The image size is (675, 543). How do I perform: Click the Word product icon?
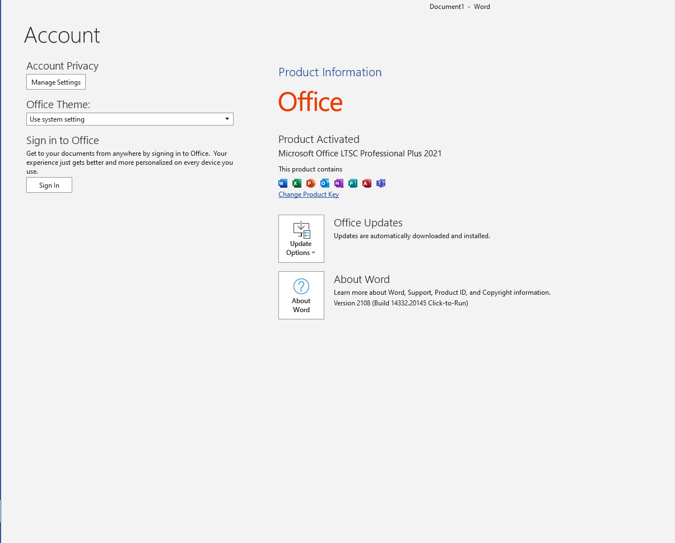coord(283,183)
